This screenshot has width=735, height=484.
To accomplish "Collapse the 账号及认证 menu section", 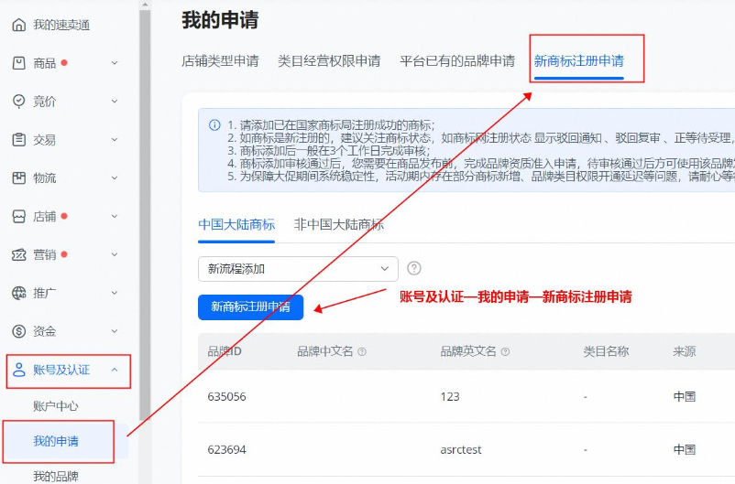I will (114, 370).
